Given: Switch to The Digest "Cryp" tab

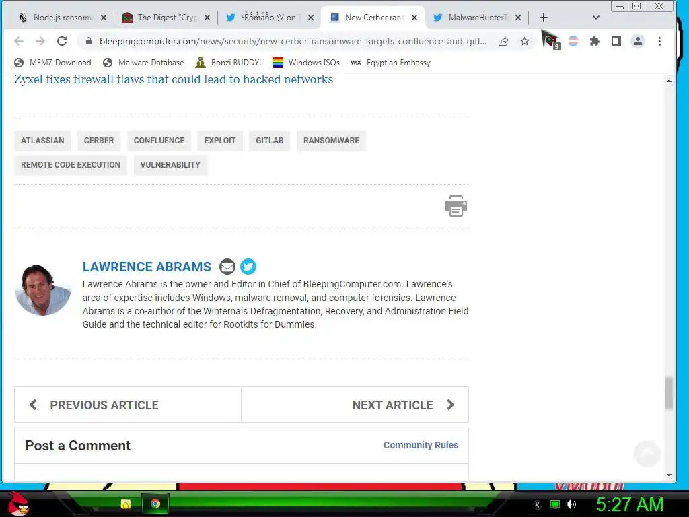Looking at the screenshot, I should point(166,18).
